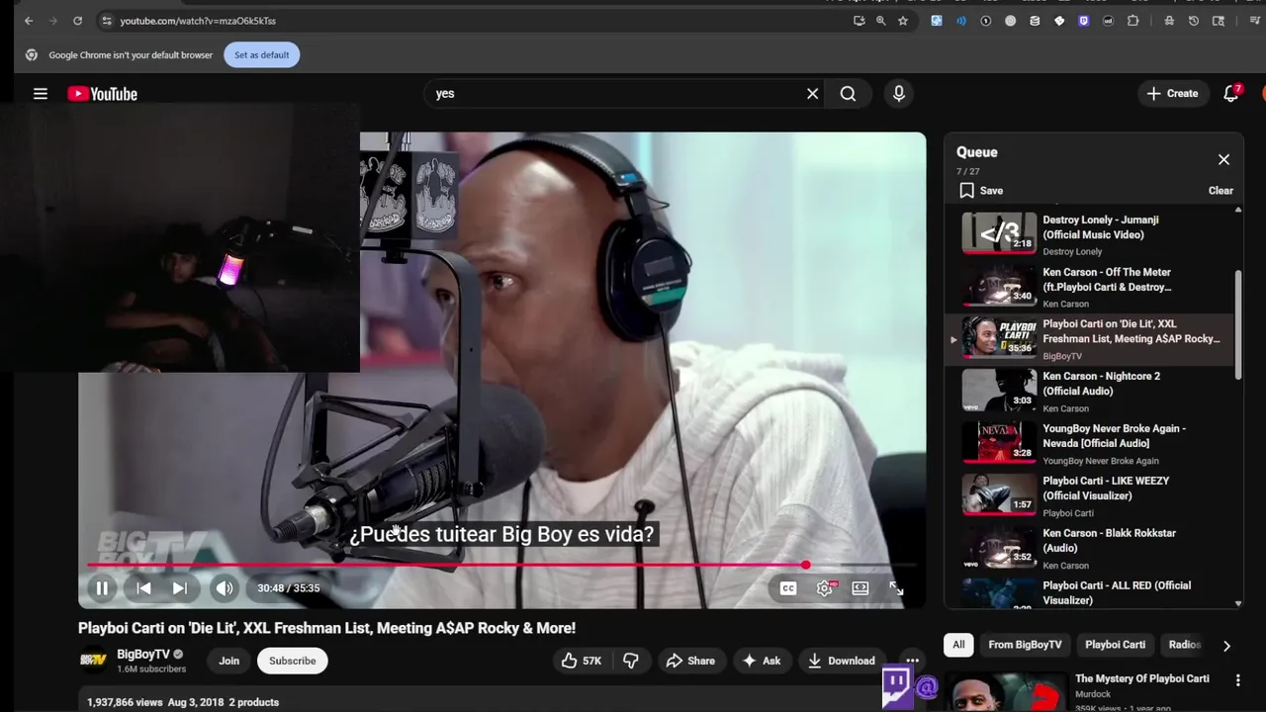The image size is (1266, 712).
Task: Click the address bar URL
Action: pos(198,21)
